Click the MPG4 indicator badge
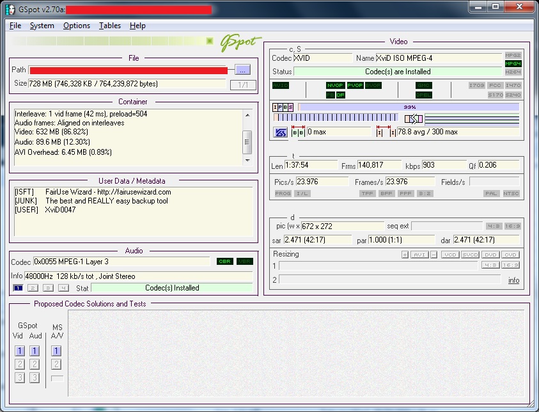The image size is (539, 412). point(513,63)
